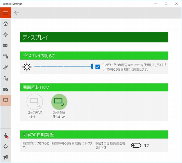The height and width of the screenshot is (163, 182).
Task: Open the camera settings sidebar icon
Action: [x=6, y=89]
